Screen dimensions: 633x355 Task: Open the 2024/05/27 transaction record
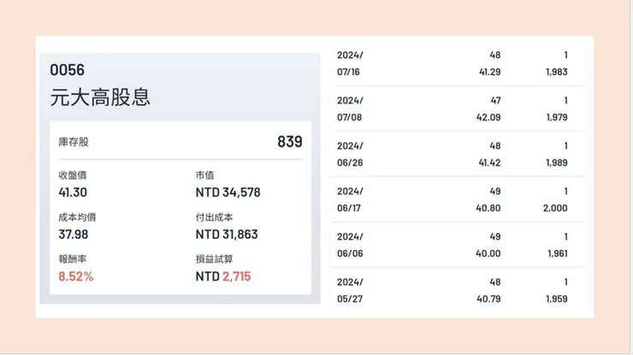pos(458,289)
